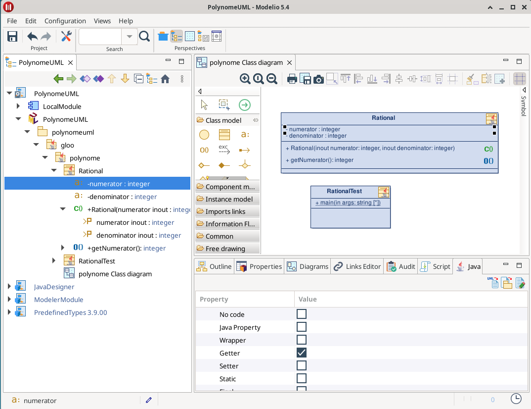Image resolution: width=531 pixels, height=409 pixels.
Task: Click the Home icon in the model browser
Action: (x=165, y=79)
